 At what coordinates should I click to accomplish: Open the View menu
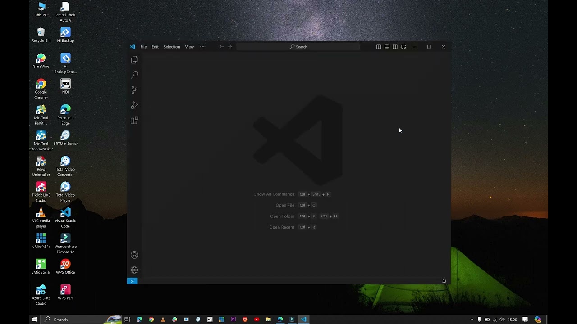[189, 47]
